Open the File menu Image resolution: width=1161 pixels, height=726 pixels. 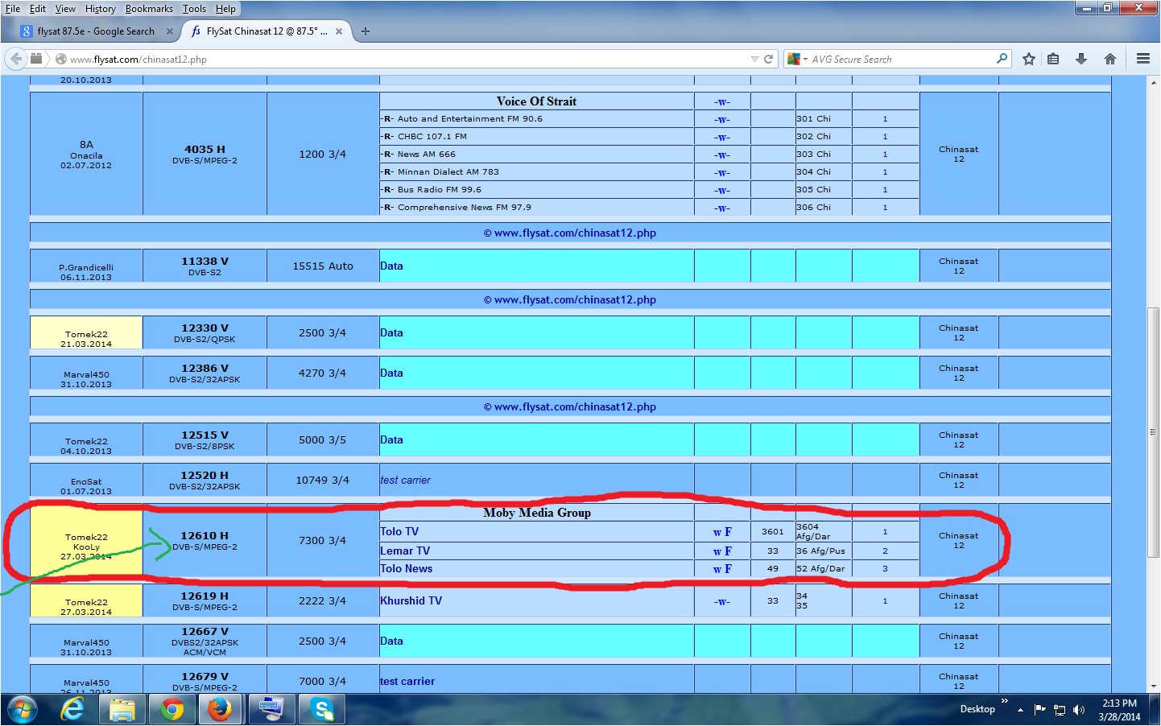coord(13,9)
